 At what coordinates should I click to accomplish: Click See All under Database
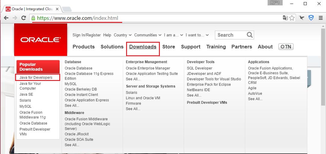[x=72, y=106]
